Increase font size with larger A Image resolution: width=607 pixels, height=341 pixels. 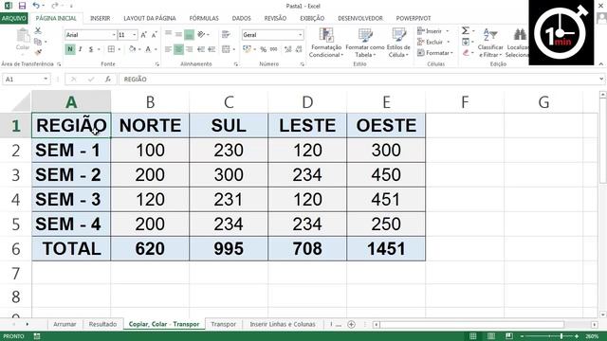(143, 35)
